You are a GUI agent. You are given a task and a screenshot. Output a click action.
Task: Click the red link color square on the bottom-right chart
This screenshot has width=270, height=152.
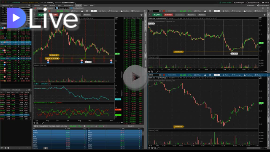(x=164, y=75)
